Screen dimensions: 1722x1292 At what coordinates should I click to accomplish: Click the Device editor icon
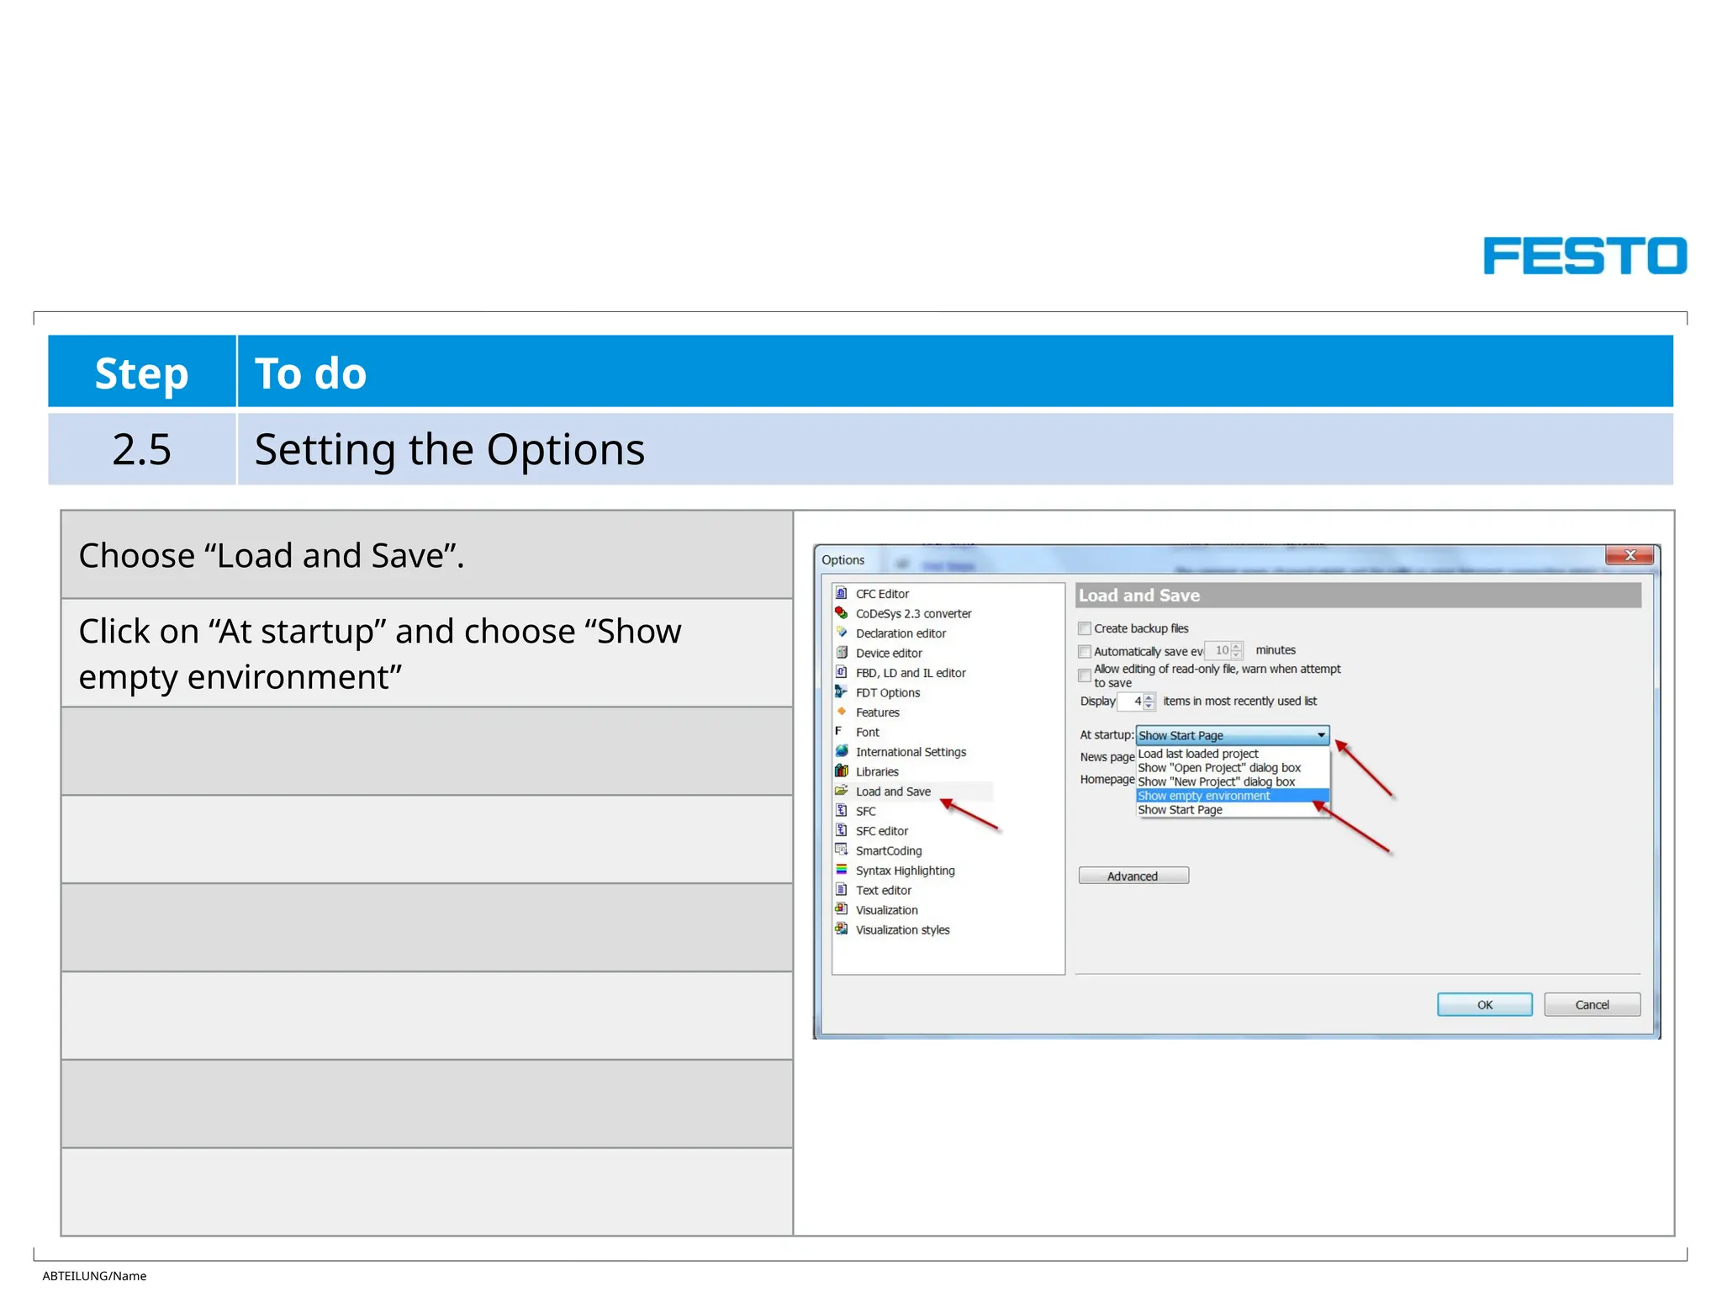[x=841, y=653]
